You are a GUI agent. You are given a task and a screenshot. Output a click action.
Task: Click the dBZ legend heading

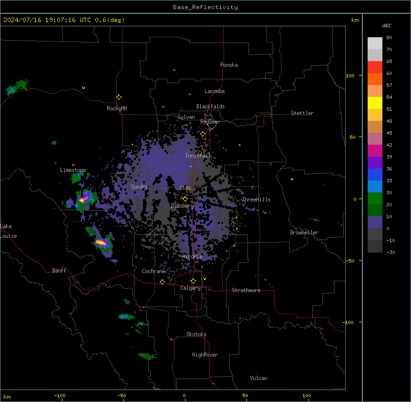pyautogui.click(x=386, y=25)
